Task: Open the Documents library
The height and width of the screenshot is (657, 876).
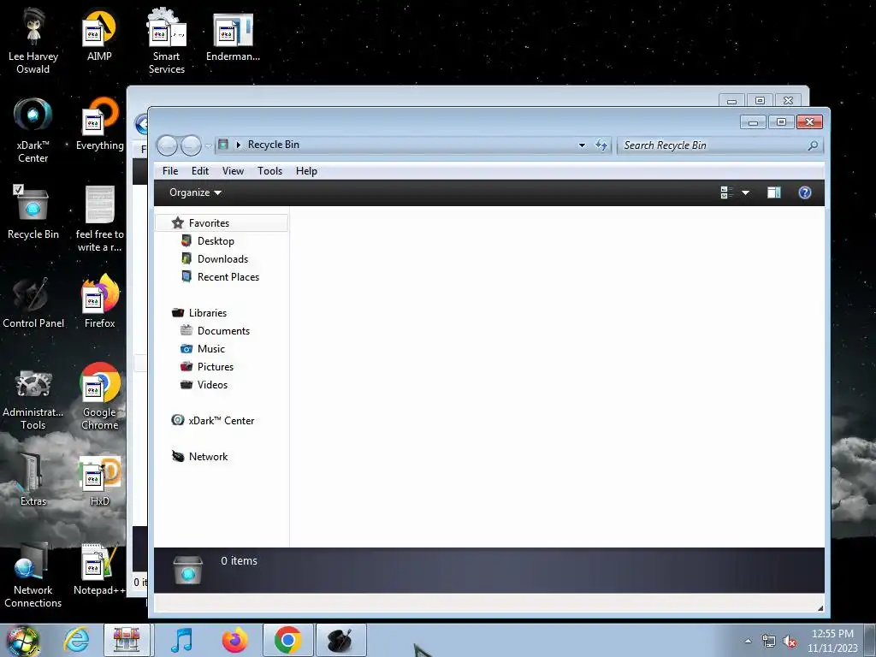Action: point(223,331)
